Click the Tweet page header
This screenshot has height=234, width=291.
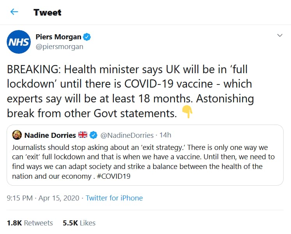pos(47,12)
